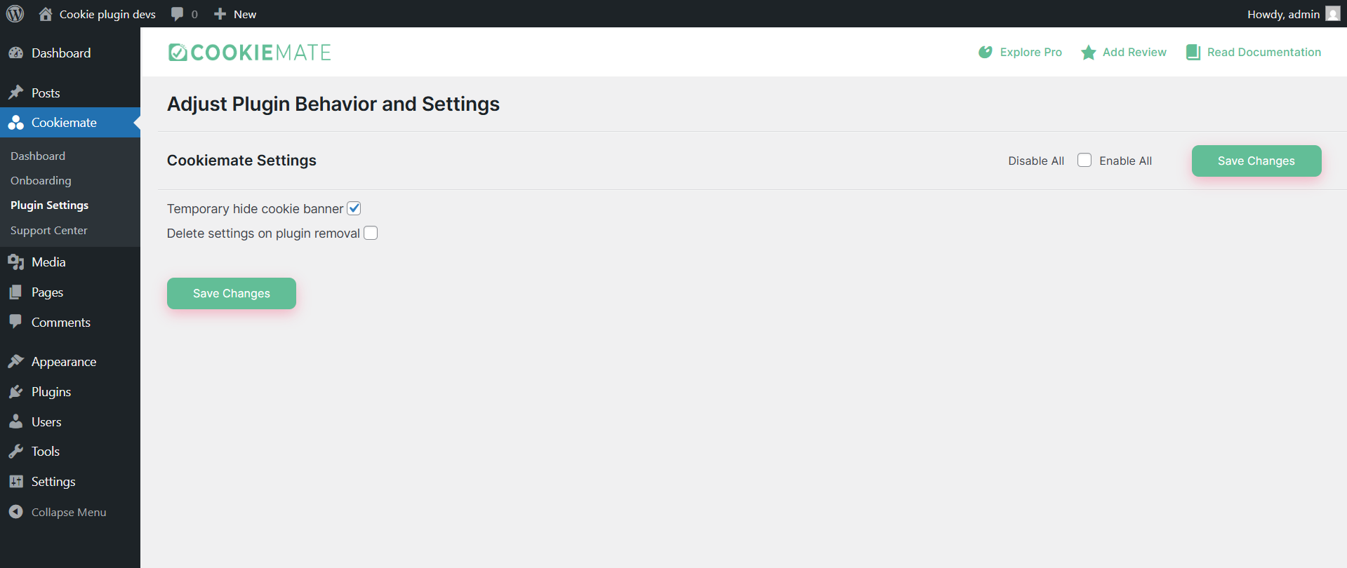Click the Collapse Menu arrow icon
Viewport: 1347px width, 568px height.
point(15,512)
